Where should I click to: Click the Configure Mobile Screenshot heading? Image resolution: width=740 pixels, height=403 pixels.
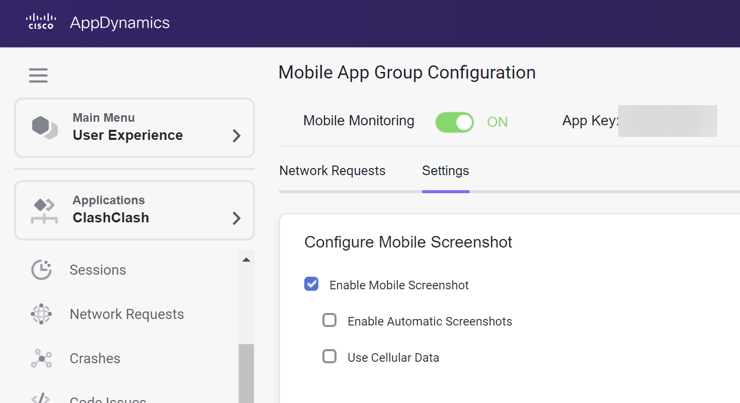point(409,242)
